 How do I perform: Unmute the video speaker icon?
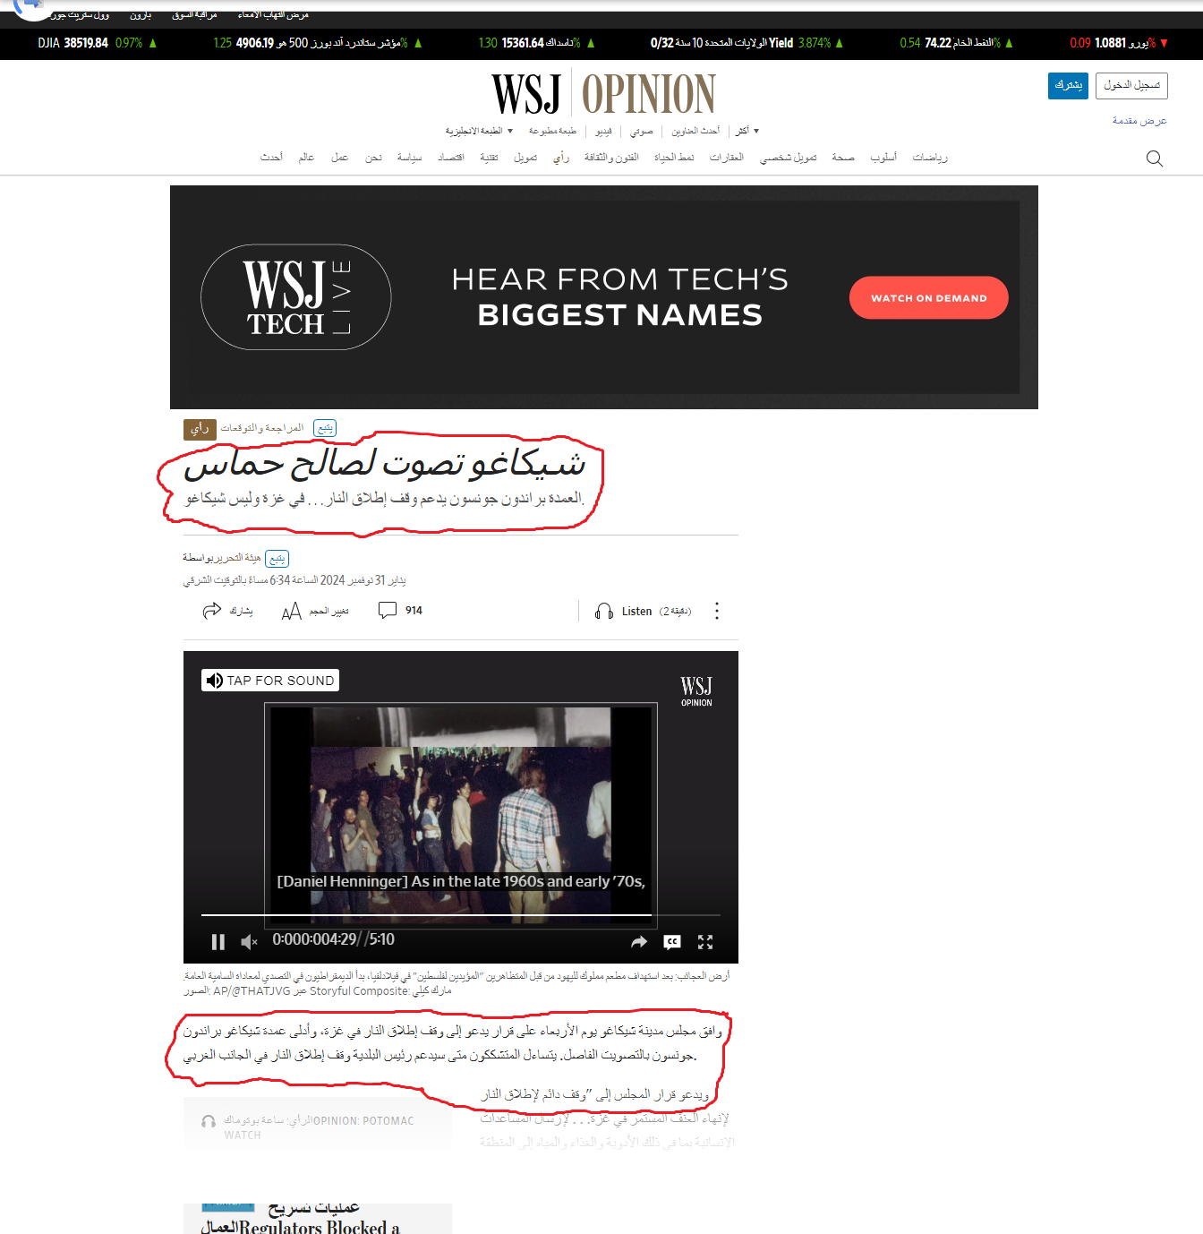(x=249, y=941)
